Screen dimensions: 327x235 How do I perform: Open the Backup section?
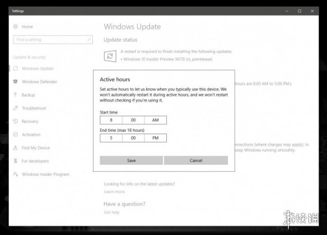point(28,95)
